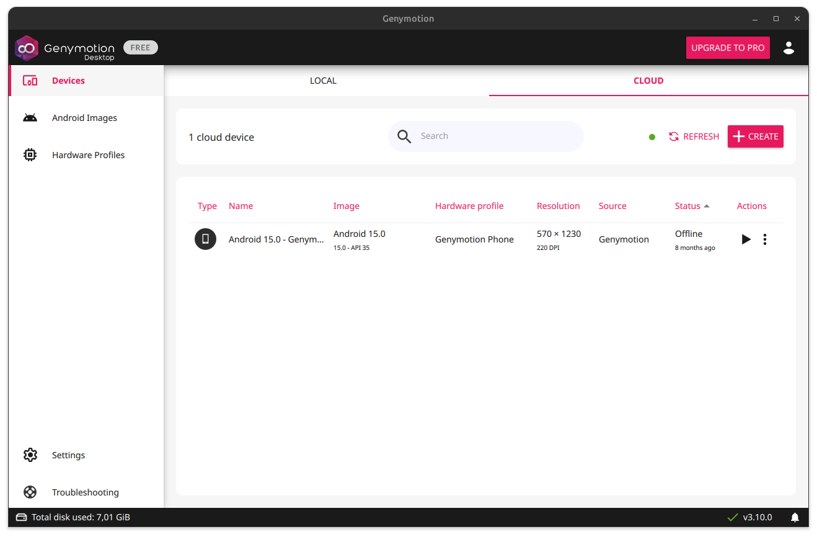The width and height of the screenshot is (817, 537).
Task: Click the FREE license badge
Action: [x=140, y=47]
